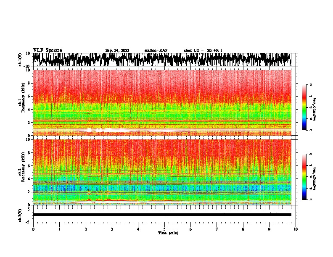The width and height of the screenshot is (333, 257).
Task: Click tick label "9" on the Time axis
Action: (269, 229)
